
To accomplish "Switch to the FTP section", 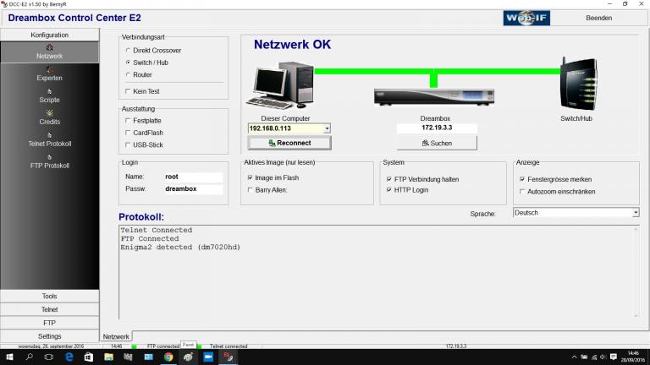I will (49, 323).
